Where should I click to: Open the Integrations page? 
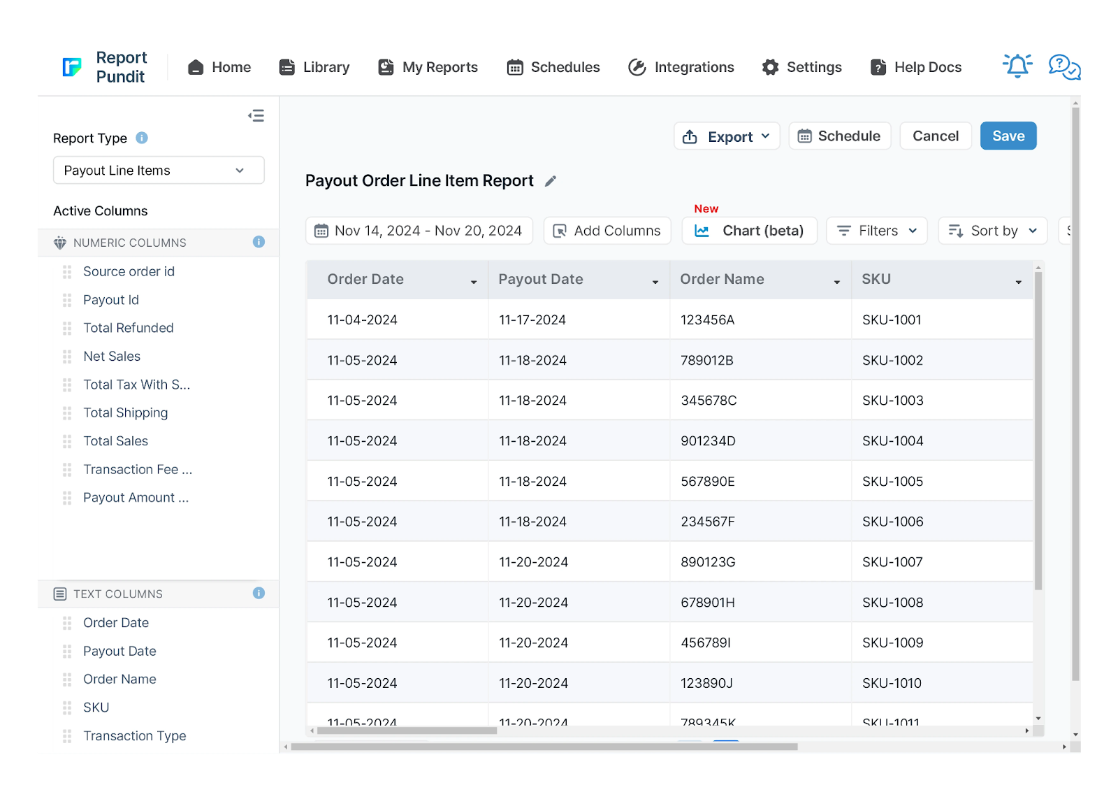681,67
